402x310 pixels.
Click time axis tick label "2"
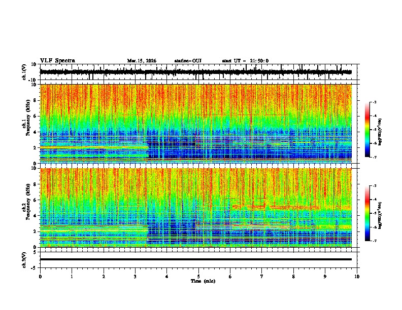pyautogui.click(x=104, y=277)
